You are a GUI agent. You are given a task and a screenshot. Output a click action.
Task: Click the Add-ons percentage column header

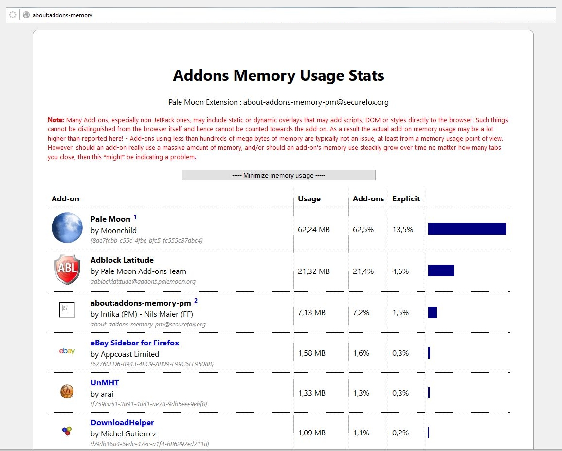(x=368, y=198)
